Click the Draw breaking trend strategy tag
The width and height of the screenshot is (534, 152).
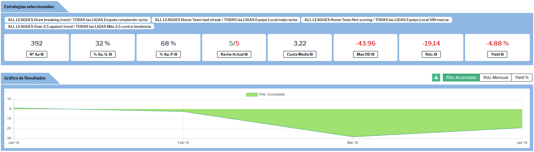point(78,20)
